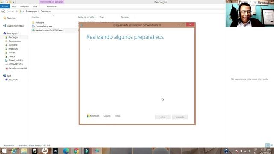Viewport: 274px width, 154px height.
Task: Click the Siguiente button in the installer
Action: coord(180,117)
